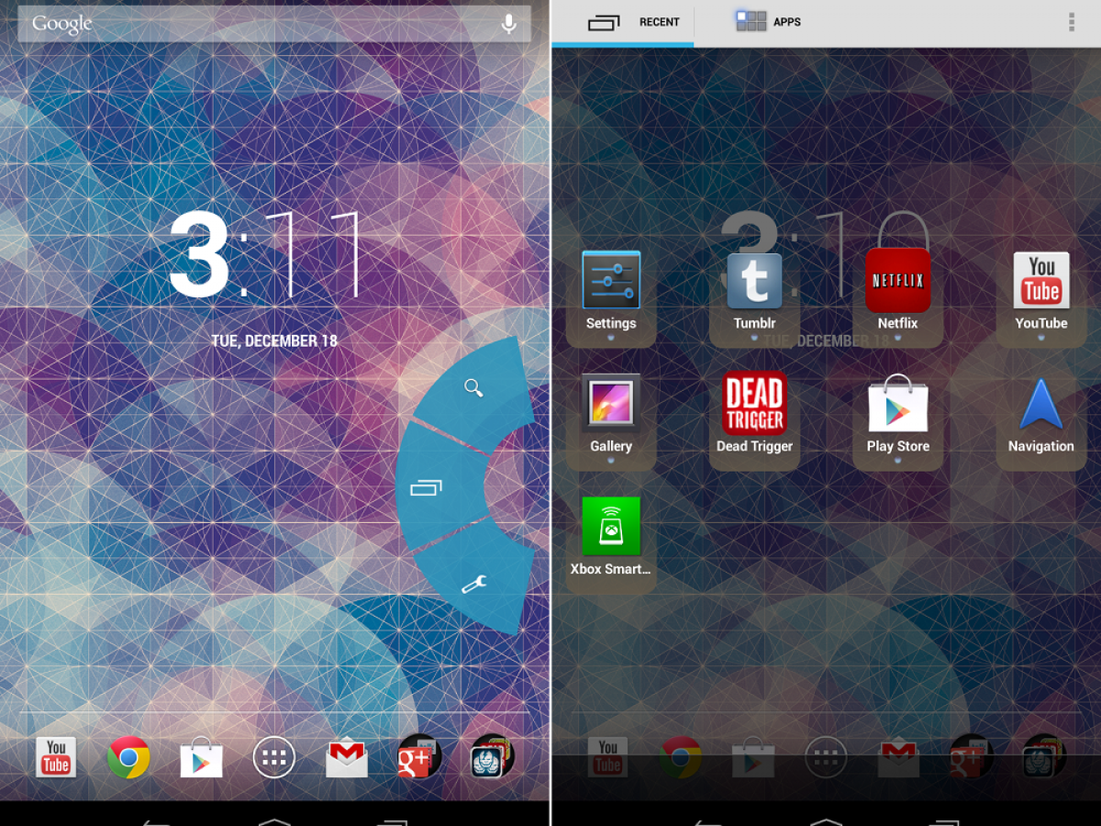Tap the 3:11 clock widget
The image size is (1101, 826).
coord(265,256)
